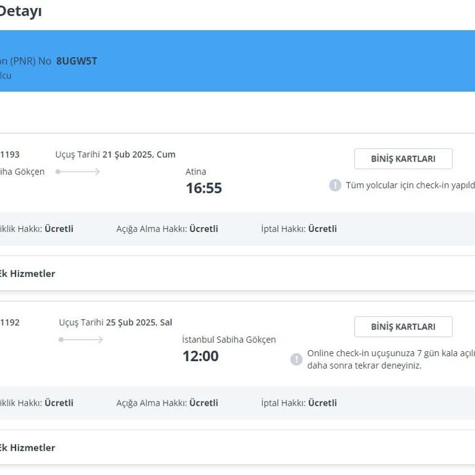Image resolution: width=475 pixels, height=475 pixels.
Task: Open BİNİŞ KARTLARI for the 25 Şub flight
Action: [x=403, y=327]
